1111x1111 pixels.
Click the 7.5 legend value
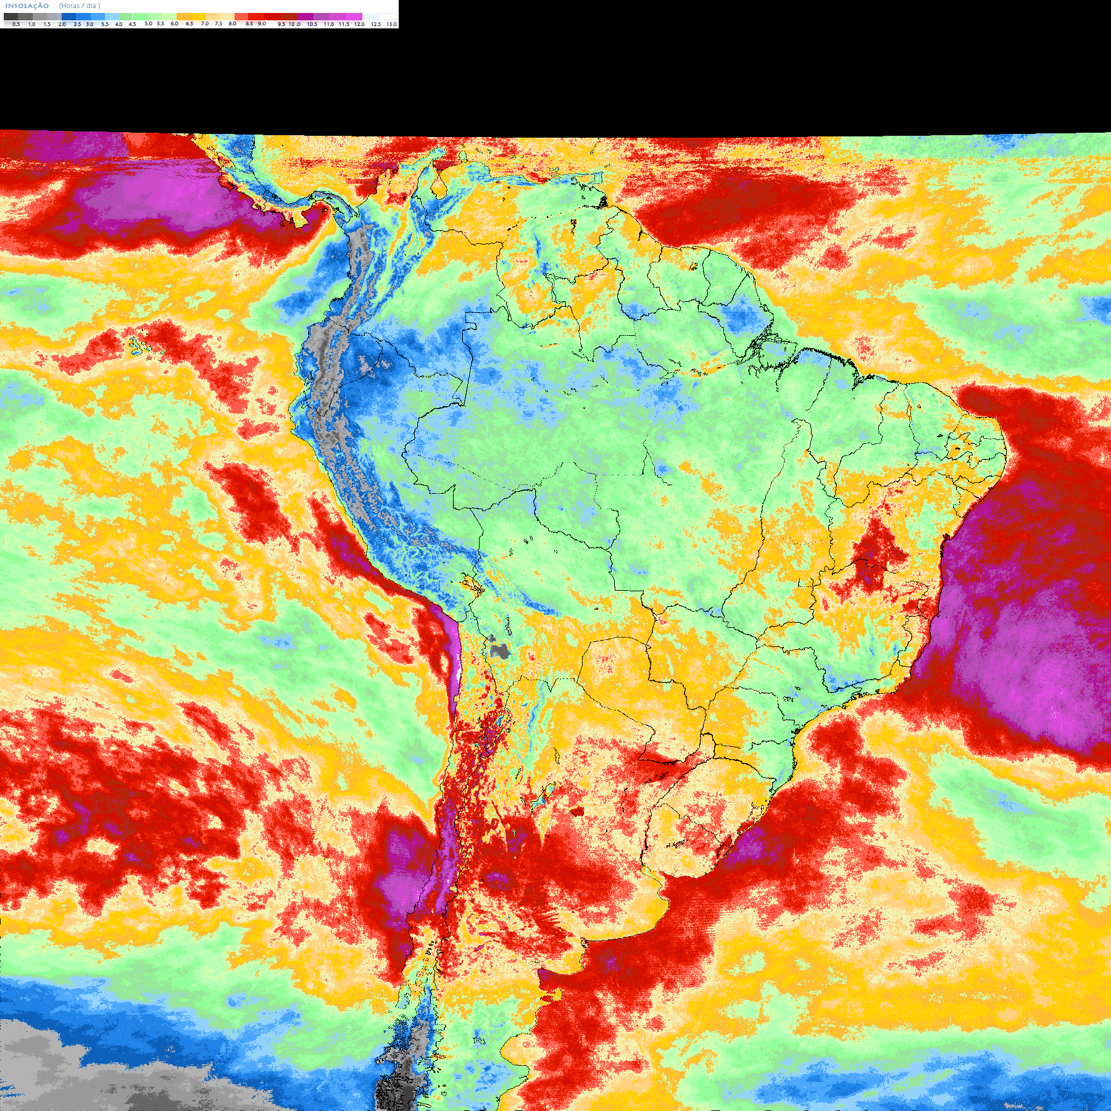pos(218,23)
